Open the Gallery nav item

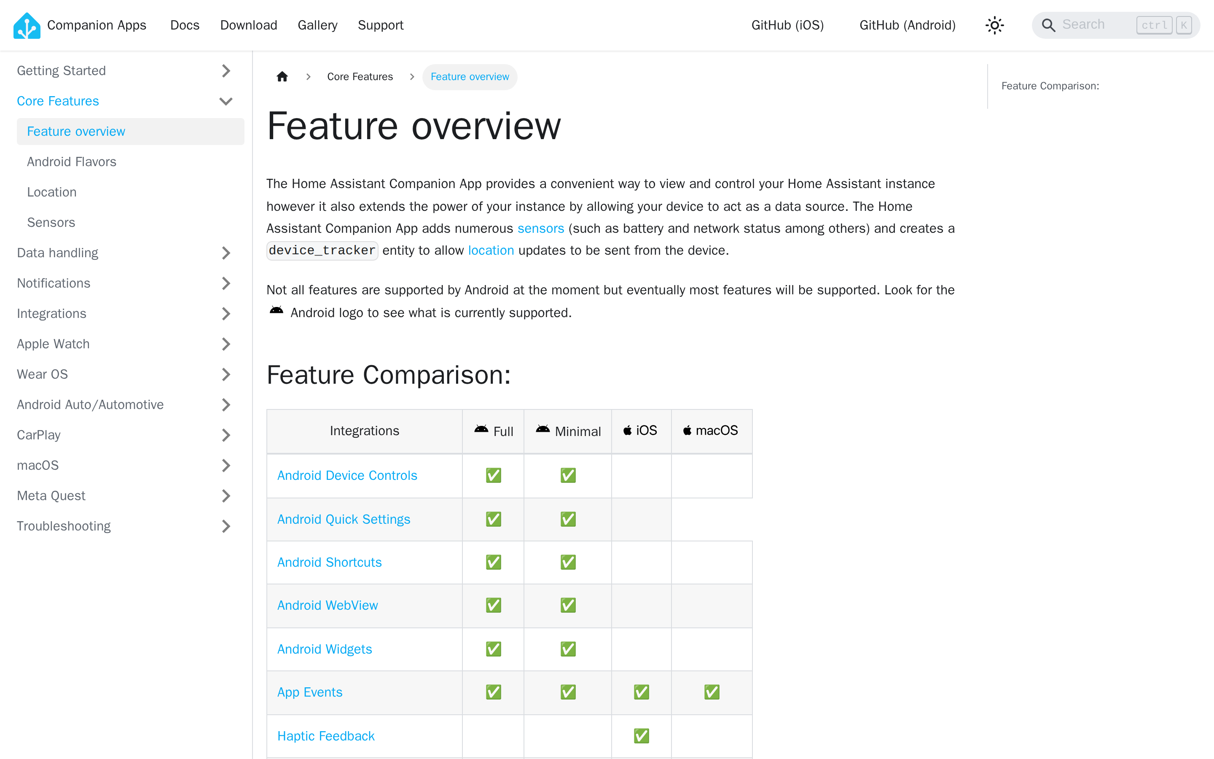pos(317,25)
